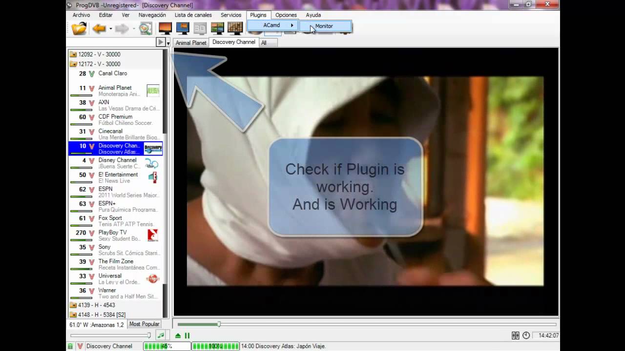Click the PlayBoy TV logo icon
Image resolution: width=625 pixels, height=351 pixels.
[x=153, y=235]
